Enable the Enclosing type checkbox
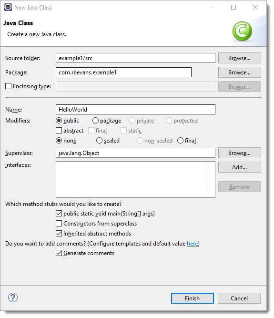This screenshot has height=318, width=274. pyautogui.click(x=8, y=86)
